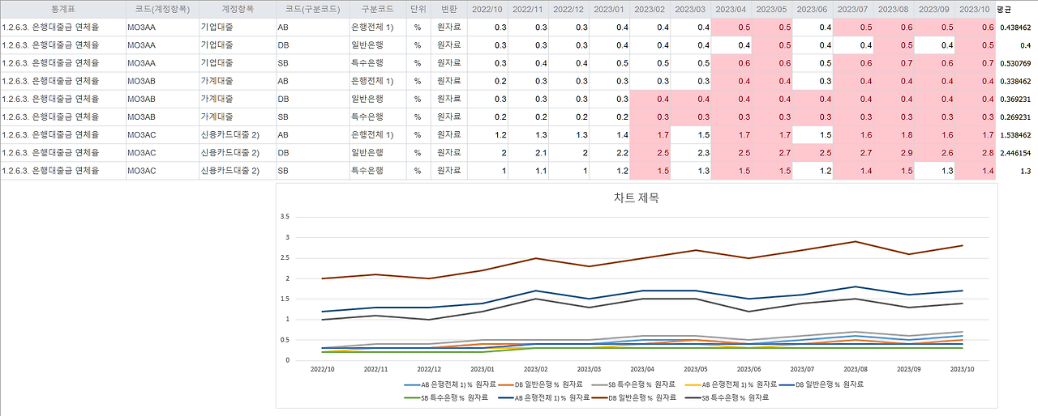Select average cell 0.530769
Image resolution: width=1038 pixels, height=416 pixels.
coord(1015,62)
